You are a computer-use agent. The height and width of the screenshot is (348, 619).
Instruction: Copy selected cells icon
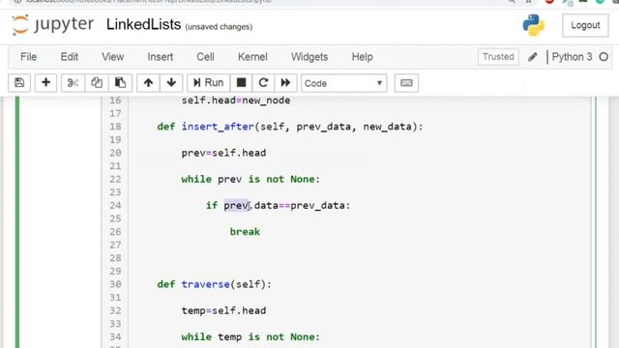(x=97, y=83)
